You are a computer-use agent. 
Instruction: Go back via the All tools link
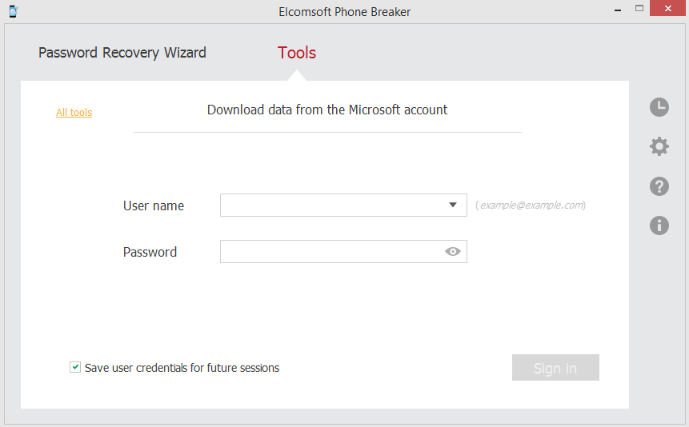[74, 113]
